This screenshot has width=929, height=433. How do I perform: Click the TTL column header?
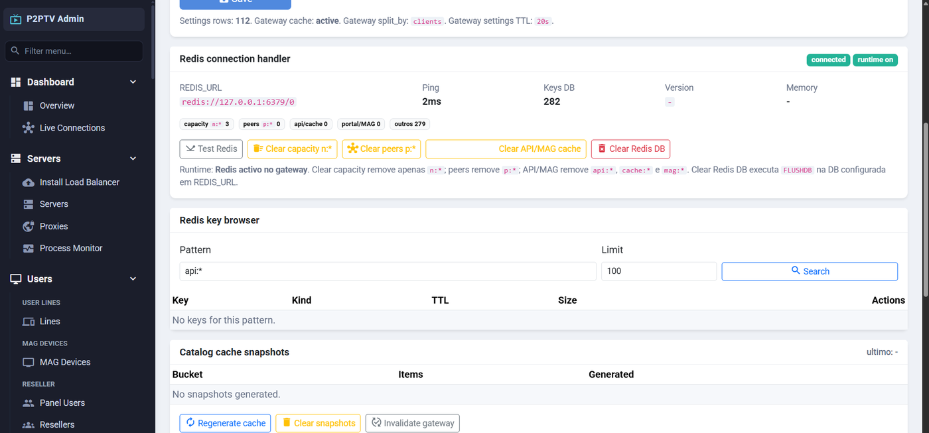(x=440, y=300)
